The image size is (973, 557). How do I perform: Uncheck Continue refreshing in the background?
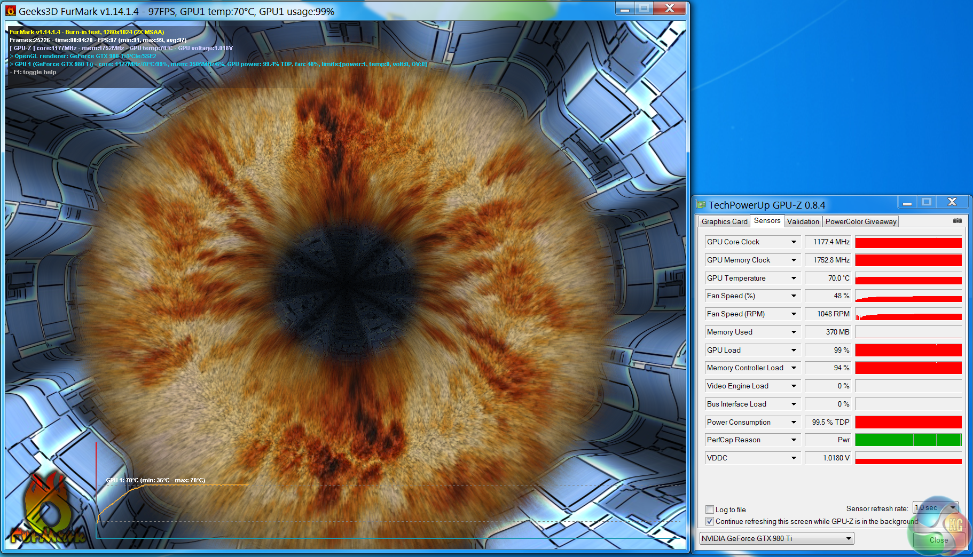coord(710,521)
